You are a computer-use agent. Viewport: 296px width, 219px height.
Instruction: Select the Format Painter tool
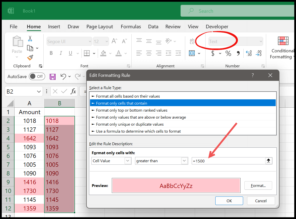30,58
